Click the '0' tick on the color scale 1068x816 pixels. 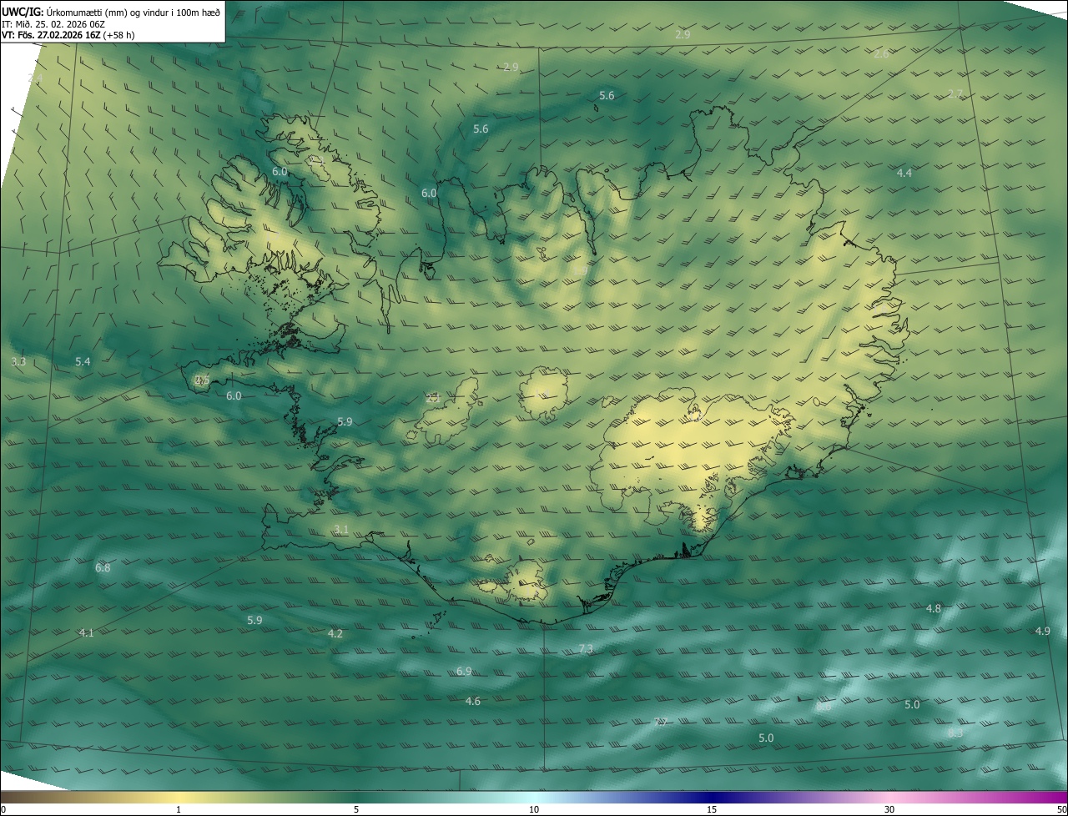coord(3,809)
